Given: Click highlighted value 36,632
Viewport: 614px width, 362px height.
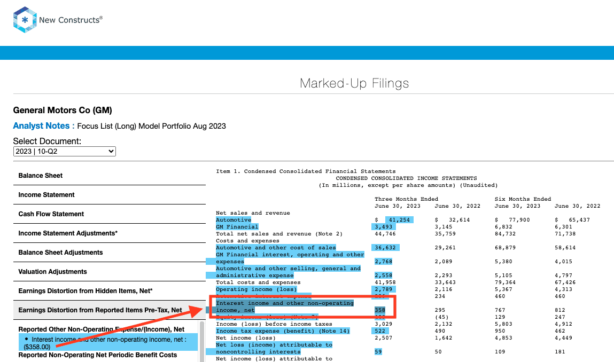Looking at the screenshot, I should (385, 248).
